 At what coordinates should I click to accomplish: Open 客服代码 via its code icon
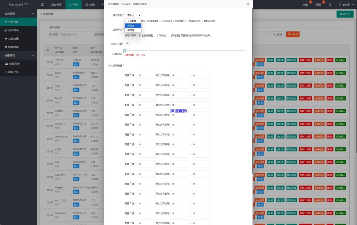point(6,72)
